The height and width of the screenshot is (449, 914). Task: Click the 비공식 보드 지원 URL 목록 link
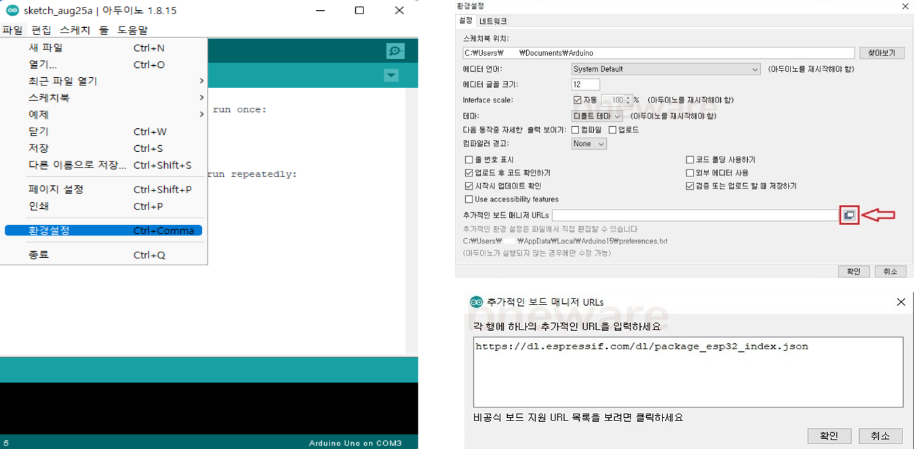tap(578, 418)
